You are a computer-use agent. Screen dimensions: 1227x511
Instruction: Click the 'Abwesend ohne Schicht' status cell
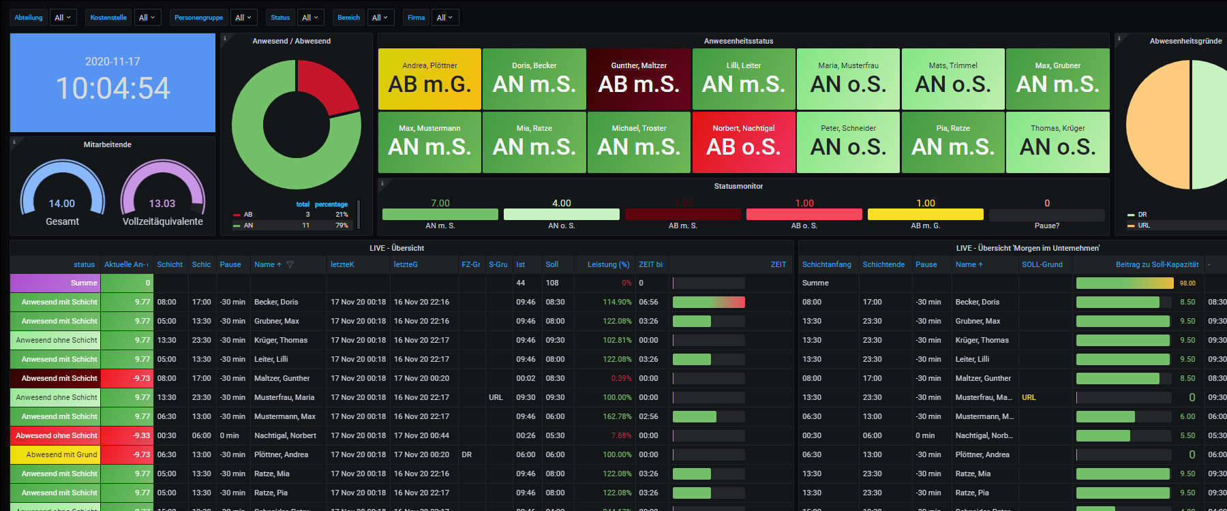pos(55,435)
